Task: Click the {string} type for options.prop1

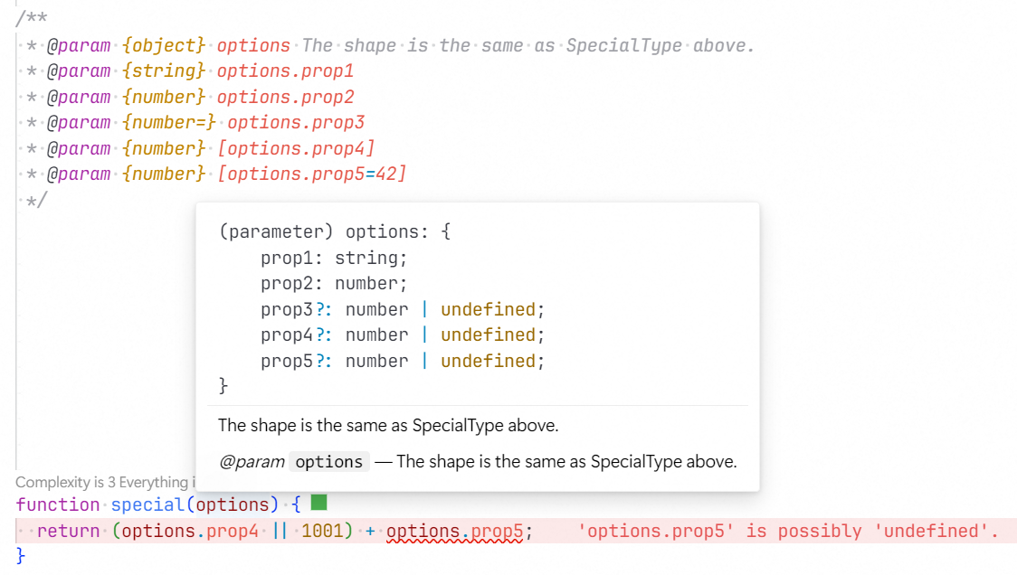Action: coord(166,71)
